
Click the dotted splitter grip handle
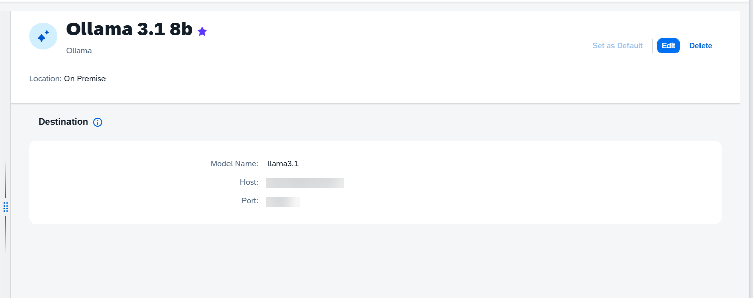click(x=6, y=207)
